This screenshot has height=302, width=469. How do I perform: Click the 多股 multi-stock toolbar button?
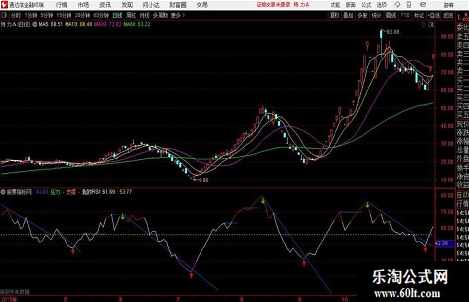point(362,15)
